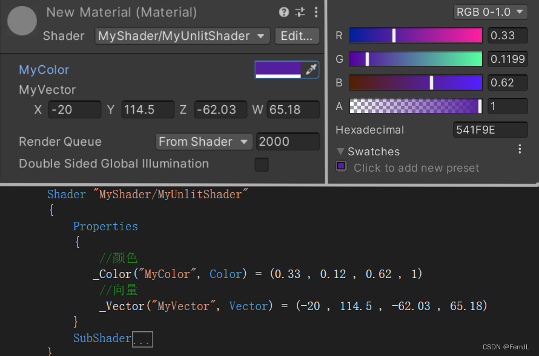Click the material preview sphere thumbnail
Image resolution: width=539 pixels, height=356 pixels.
22,21
